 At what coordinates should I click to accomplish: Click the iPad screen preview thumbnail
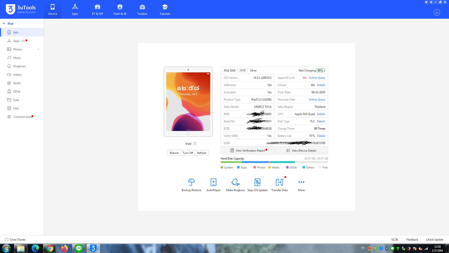click(x=188, y=102)
